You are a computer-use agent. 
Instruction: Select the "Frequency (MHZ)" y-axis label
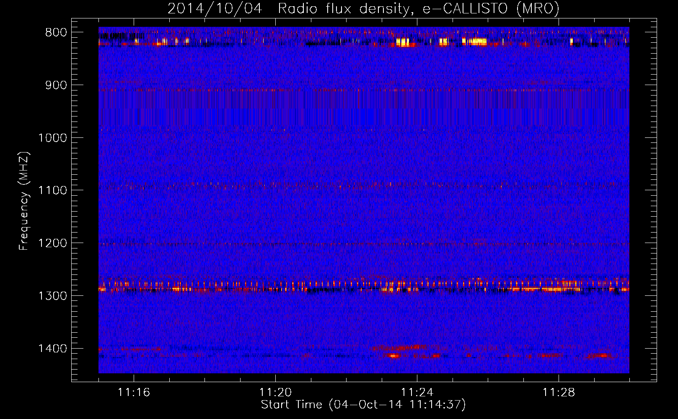pos(24,201)
